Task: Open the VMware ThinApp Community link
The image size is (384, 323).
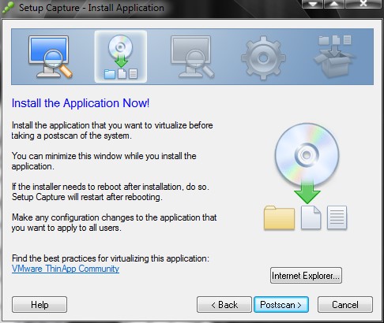Action: click(x=66, y=269)
